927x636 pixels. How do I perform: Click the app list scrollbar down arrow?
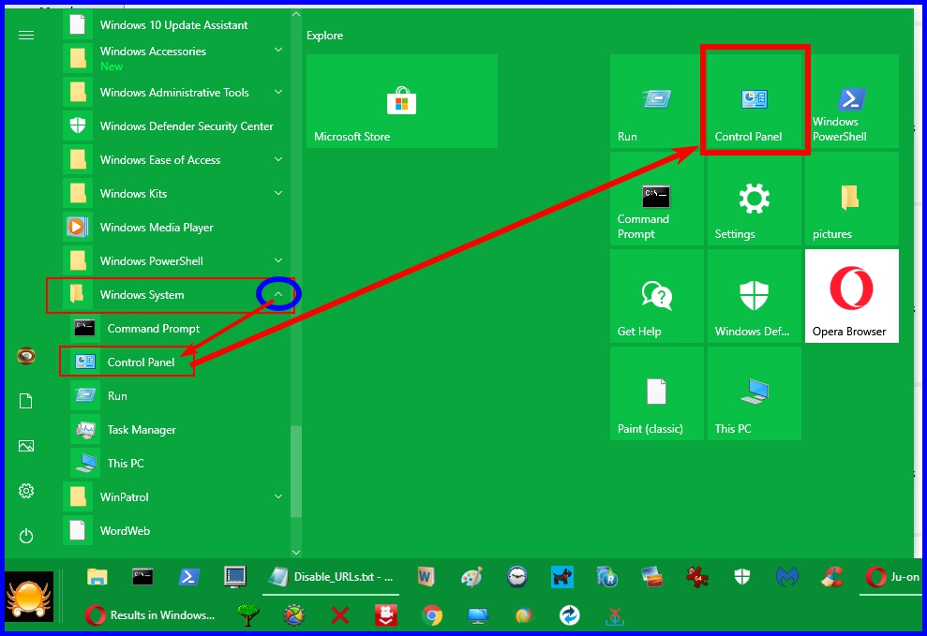296,553
